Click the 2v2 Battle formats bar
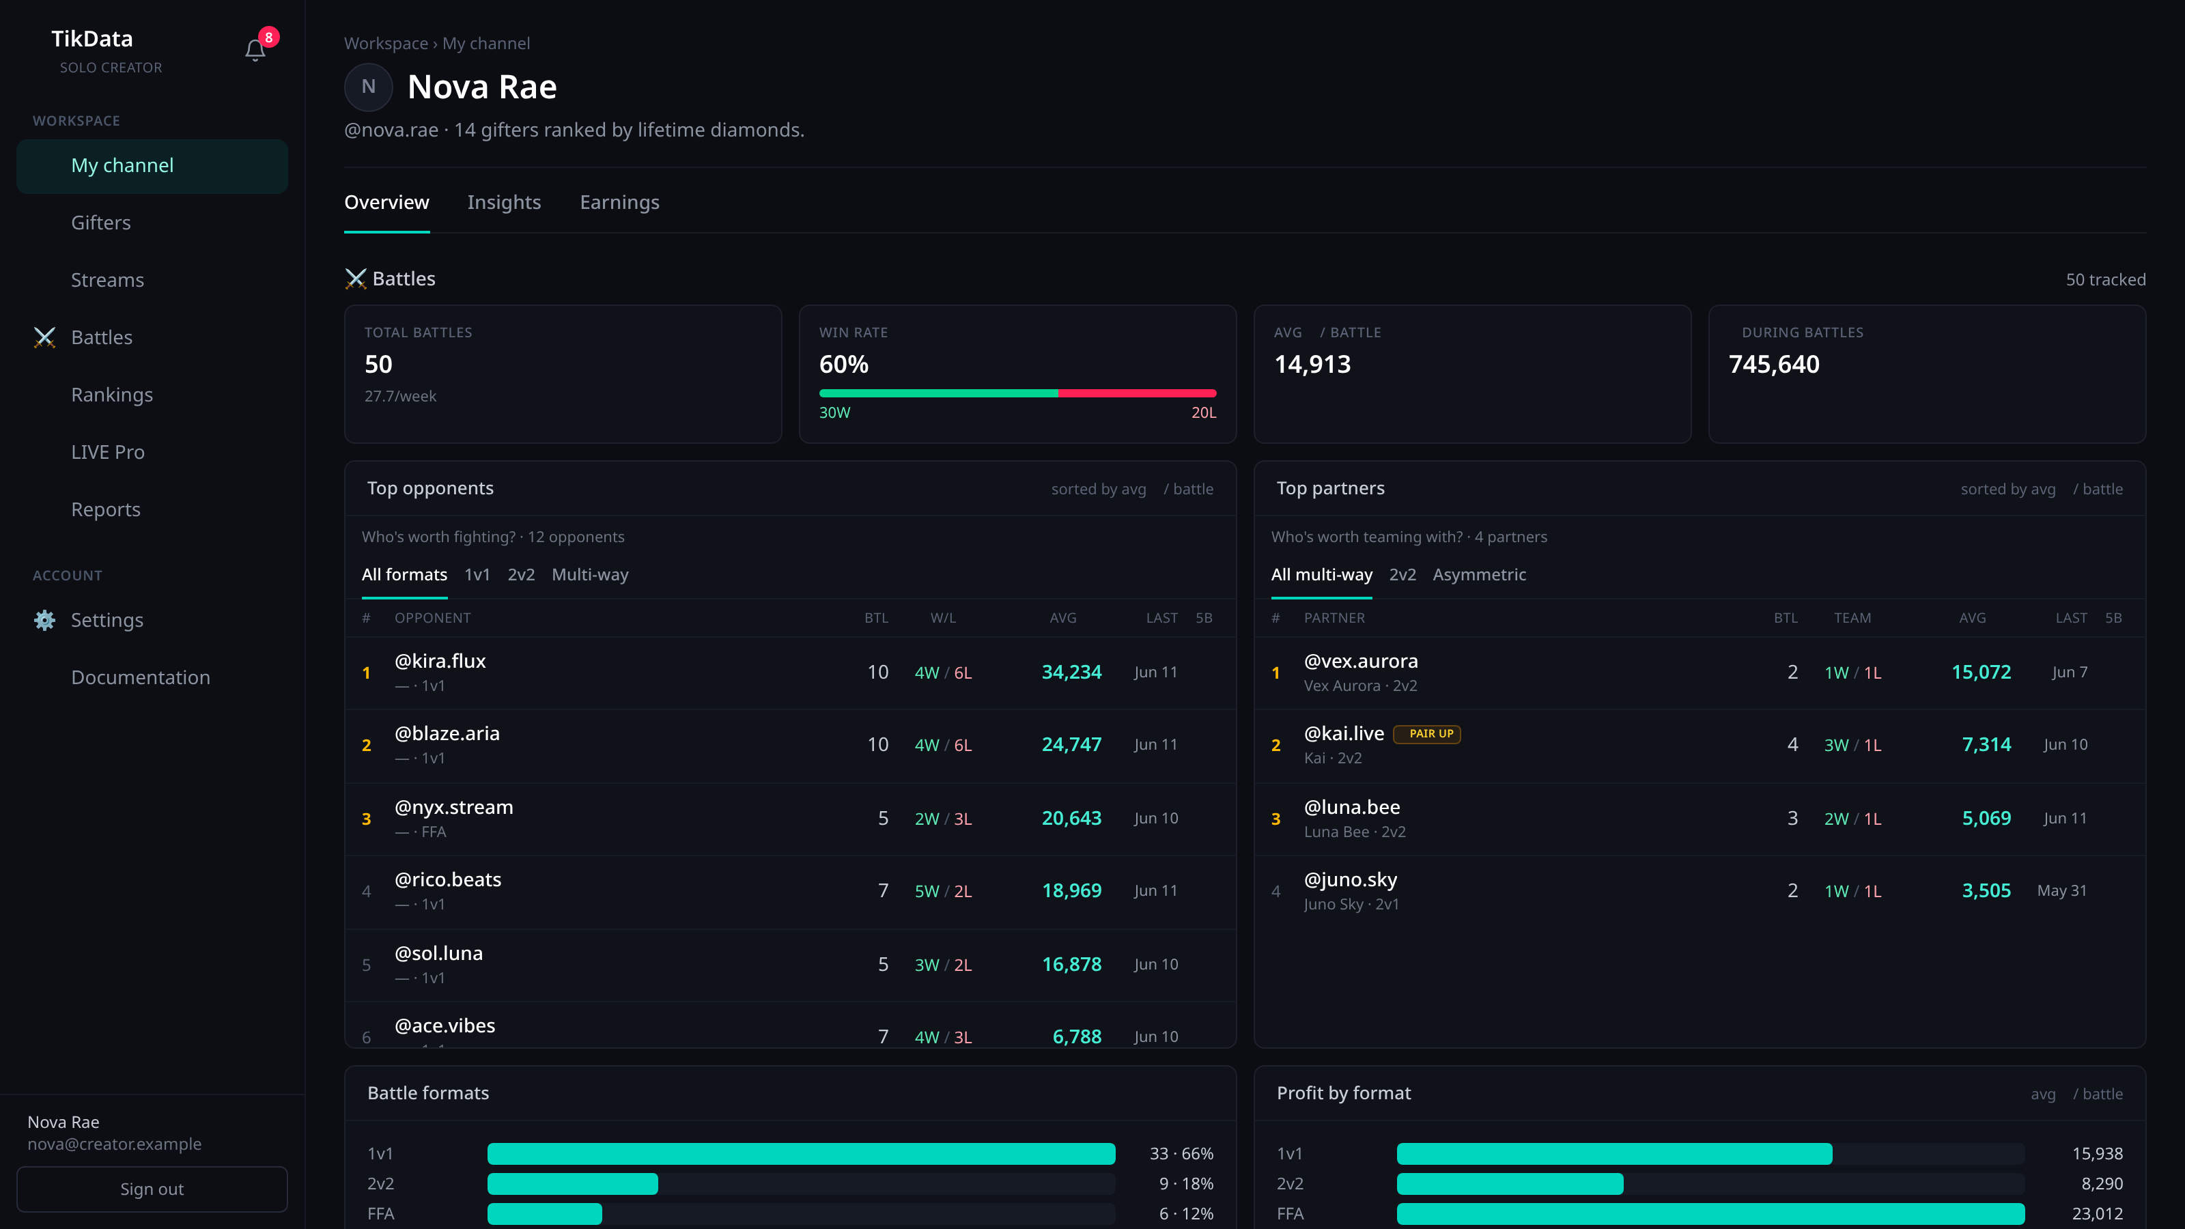This screenshot has width=2185, height=1229. point(573,1184)
